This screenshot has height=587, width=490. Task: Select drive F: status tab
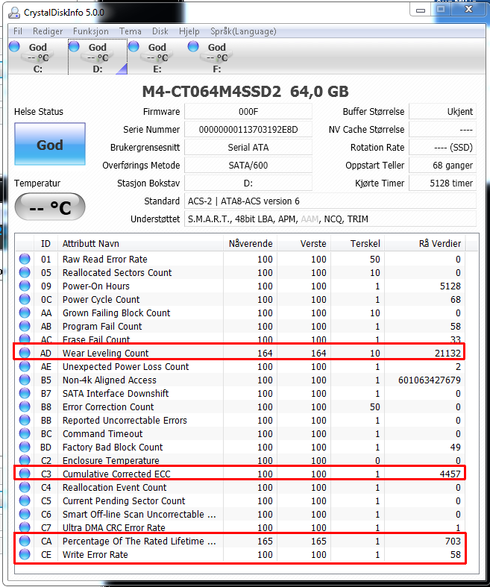[217, 57]
